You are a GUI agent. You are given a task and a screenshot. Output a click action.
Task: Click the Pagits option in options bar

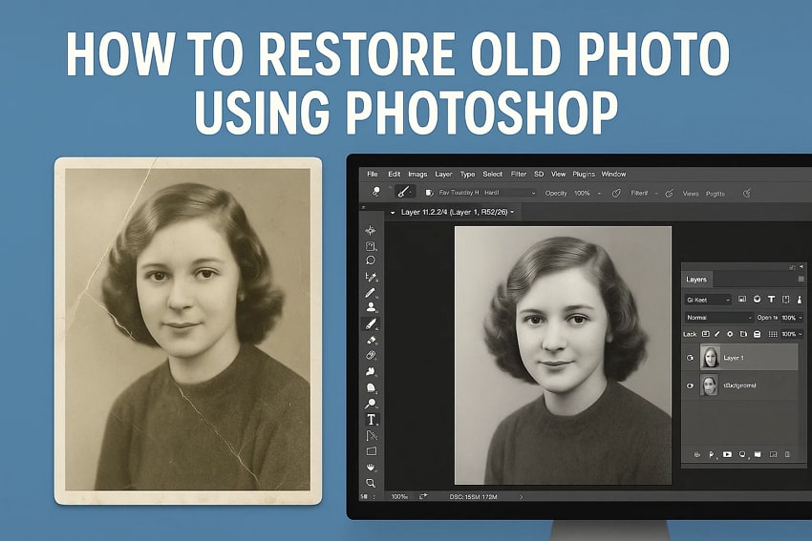pyautogui.click(x=716, y=194)
